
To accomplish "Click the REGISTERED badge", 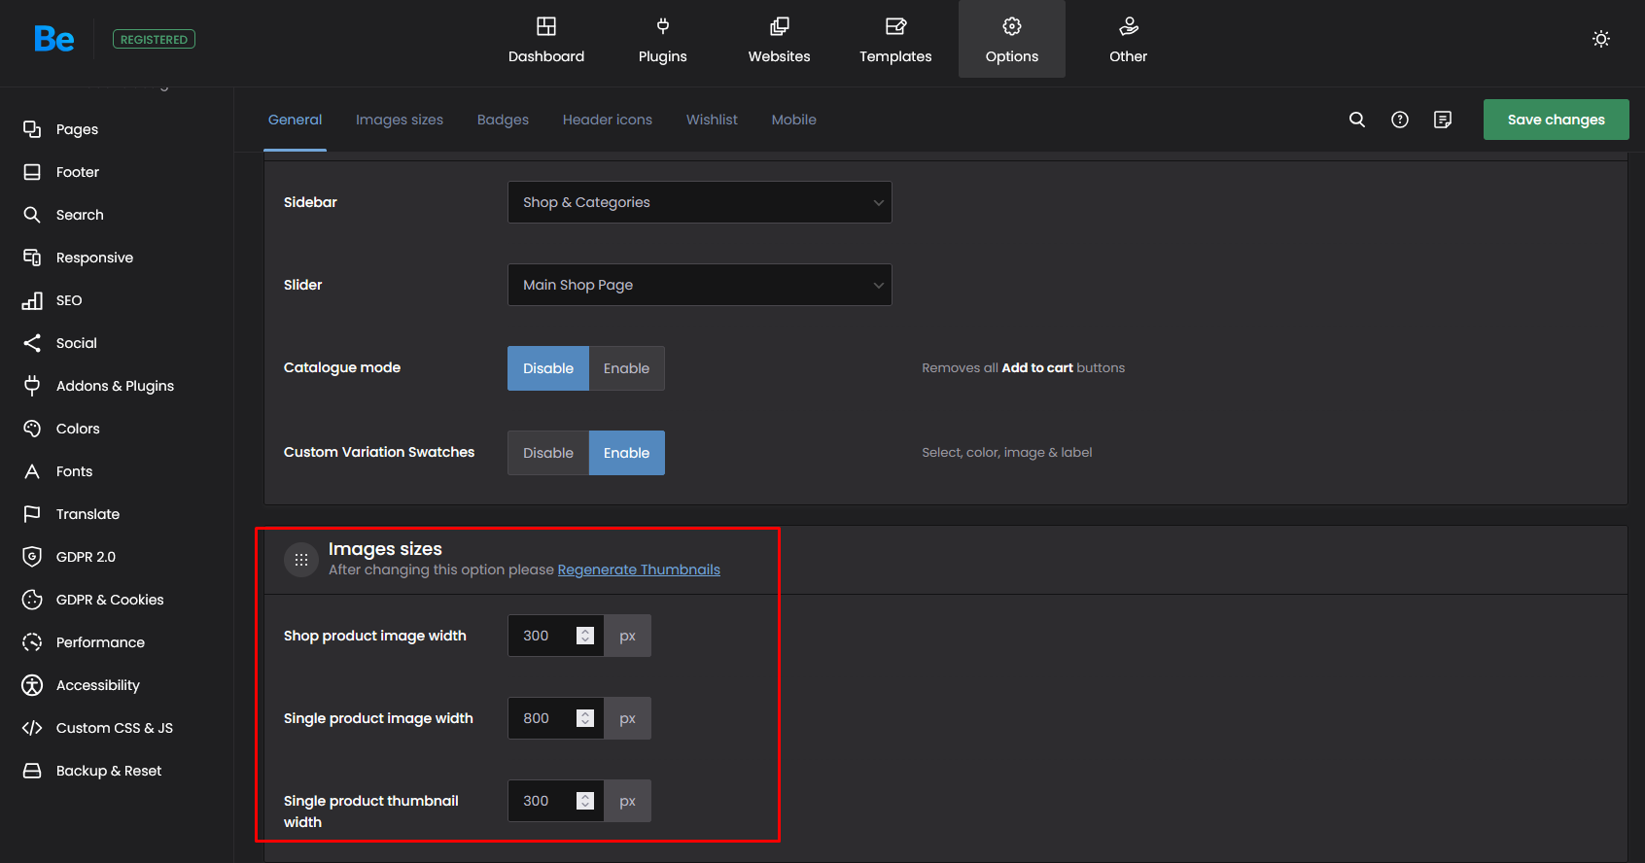I will point(154,39).
